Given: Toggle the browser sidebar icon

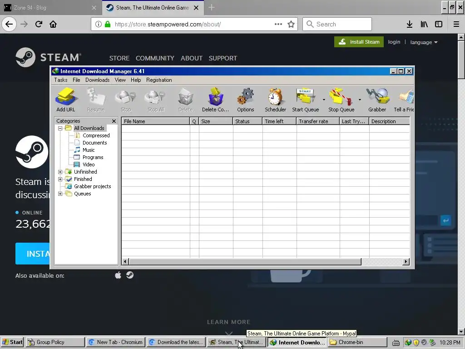Looking at the screenshot, I should [439, 24].
